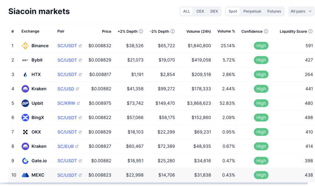315x186 pixels.
Task: Open the SC/EUR pair link on Kraken
Action: (66, 146)
